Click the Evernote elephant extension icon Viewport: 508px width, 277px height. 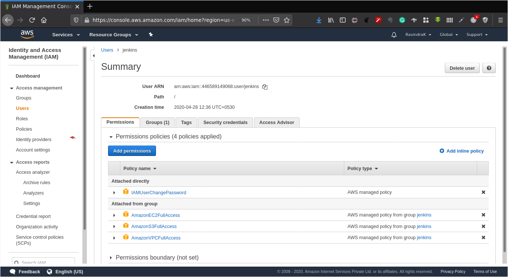pyautogui.click(x=390, y=20)
